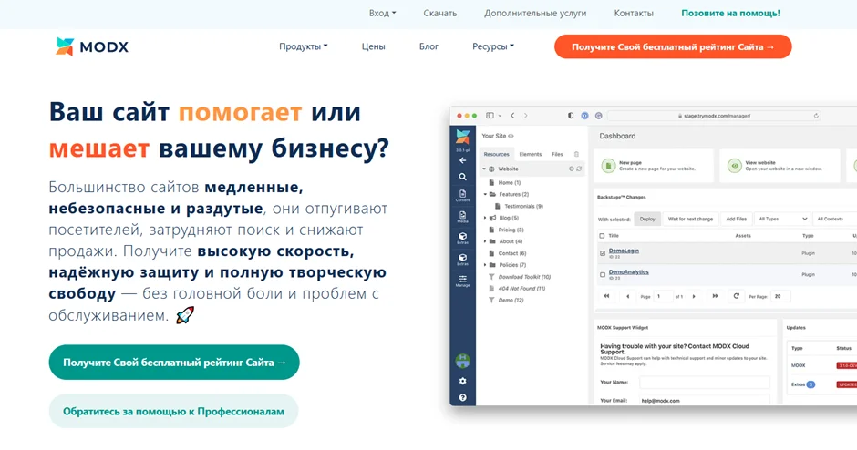The width and height of the screenshot is (857, 450).
Task: Open the All Contexts dropdown
Action: point(834,219)
